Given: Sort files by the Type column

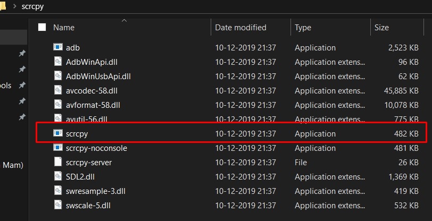Looking at the screenshot, I should coord(303,28).
